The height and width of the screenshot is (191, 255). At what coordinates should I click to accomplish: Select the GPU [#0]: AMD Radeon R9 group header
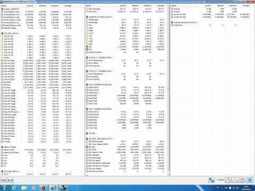pyautogui.click(x=101, y=139)
